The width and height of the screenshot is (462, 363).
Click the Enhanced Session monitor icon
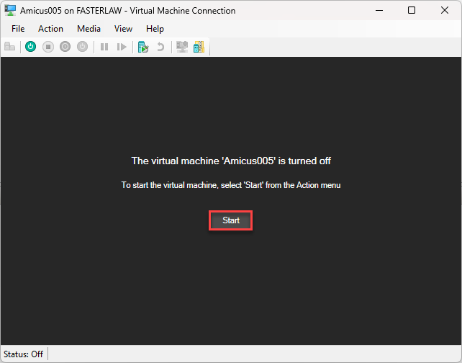[182, 47]
